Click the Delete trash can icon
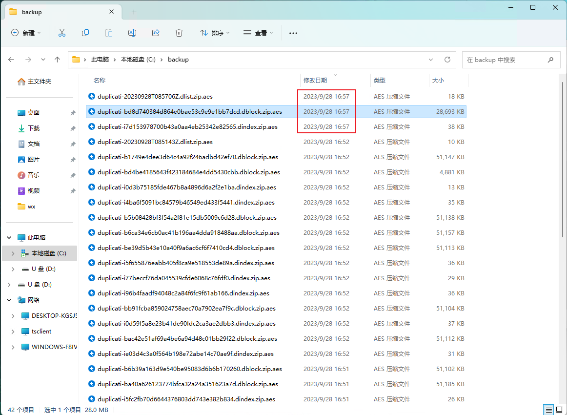 tap(179, 33)
